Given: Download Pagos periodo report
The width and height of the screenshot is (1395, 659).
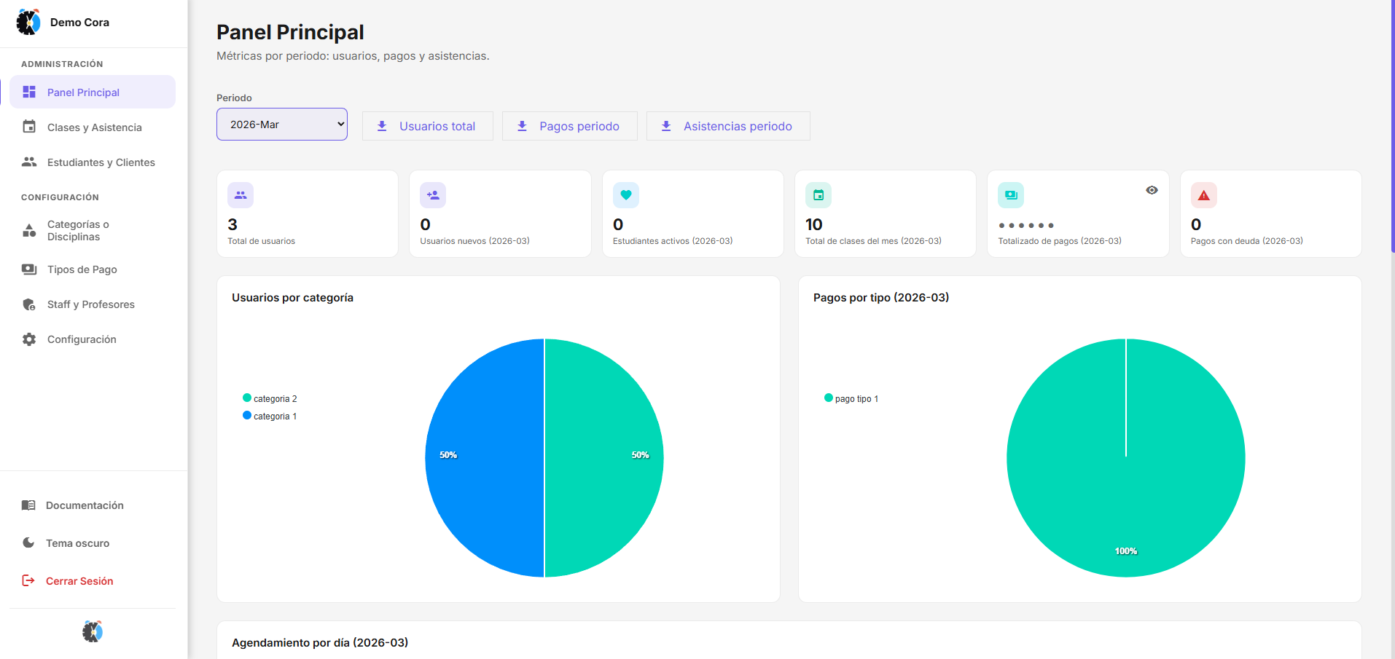Looking at the screenshot, I should click(x=569, y=125).
